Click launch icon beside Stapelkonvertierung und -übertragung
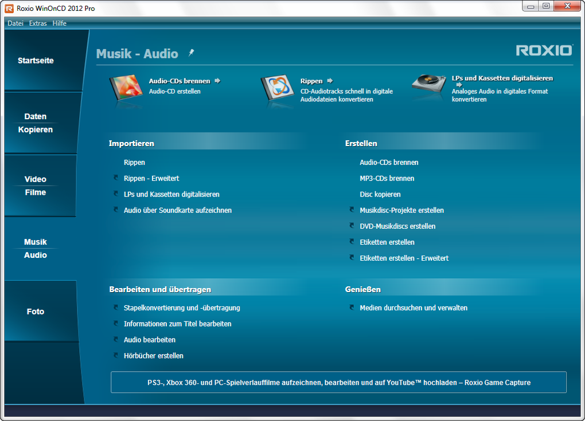Screen dimensions: 585x421 [x=116, y=308]
